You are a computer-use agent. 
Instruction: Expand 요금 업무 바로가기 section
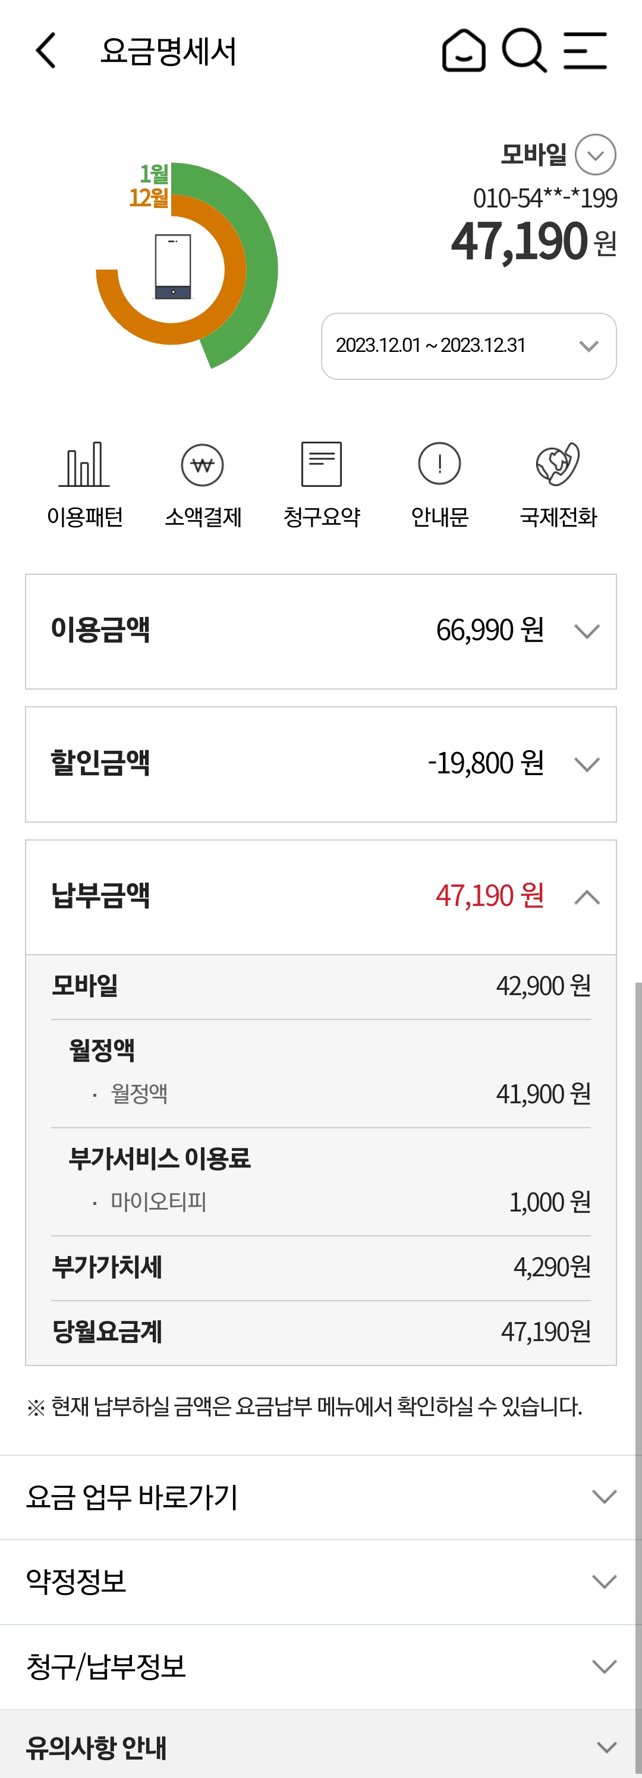click(604, 1496)
